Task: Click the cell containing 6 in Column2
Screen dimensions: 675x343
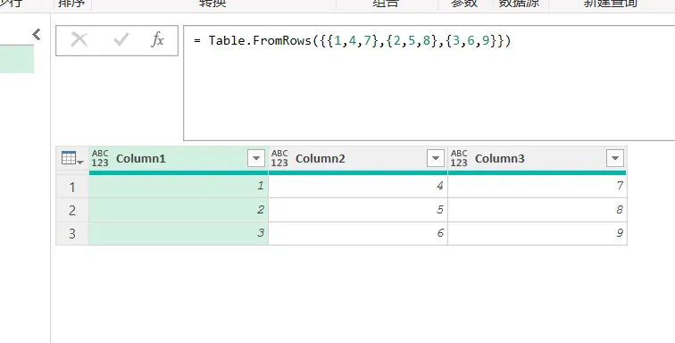Action: click(x=358, y=233)
